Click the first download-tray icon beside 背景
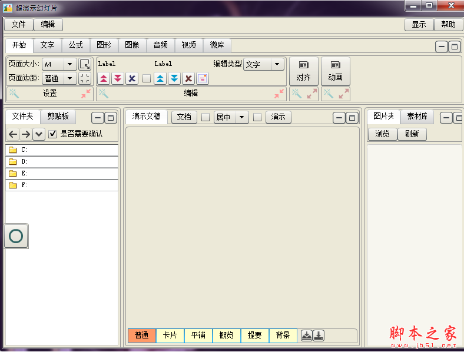464x352 pixels. coord(307,336)
